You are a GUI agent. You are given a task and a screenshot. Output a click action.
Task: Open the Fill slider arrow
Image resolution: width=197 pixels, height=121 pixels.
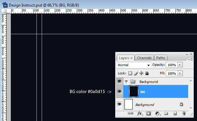[x=180, y=73]
